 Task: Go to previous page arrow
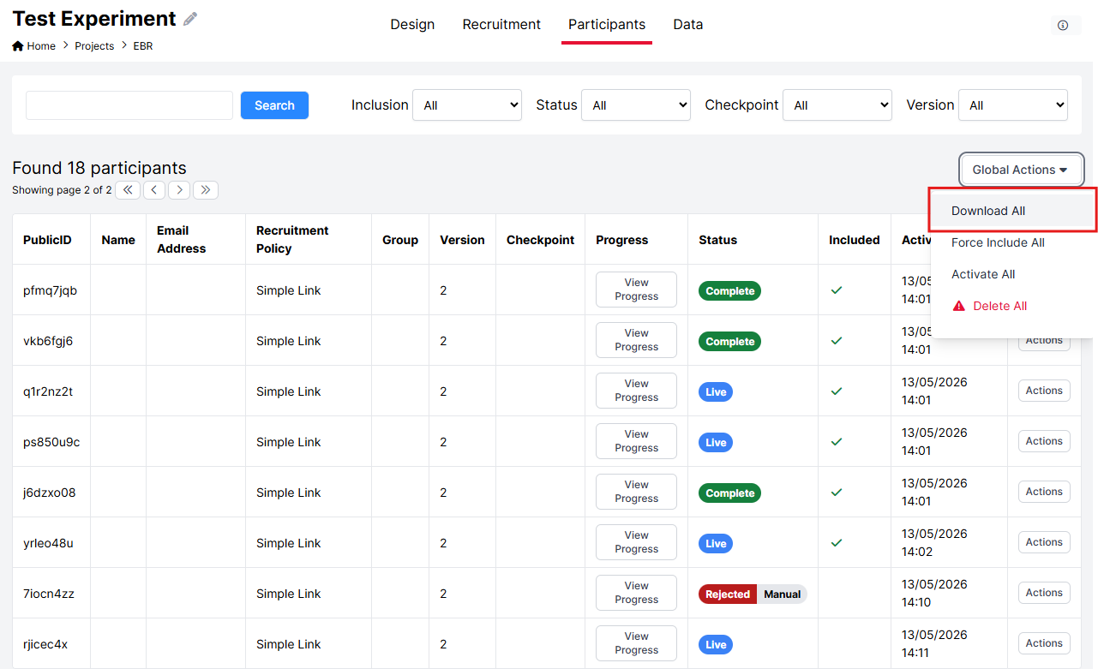tap(154, 190)
